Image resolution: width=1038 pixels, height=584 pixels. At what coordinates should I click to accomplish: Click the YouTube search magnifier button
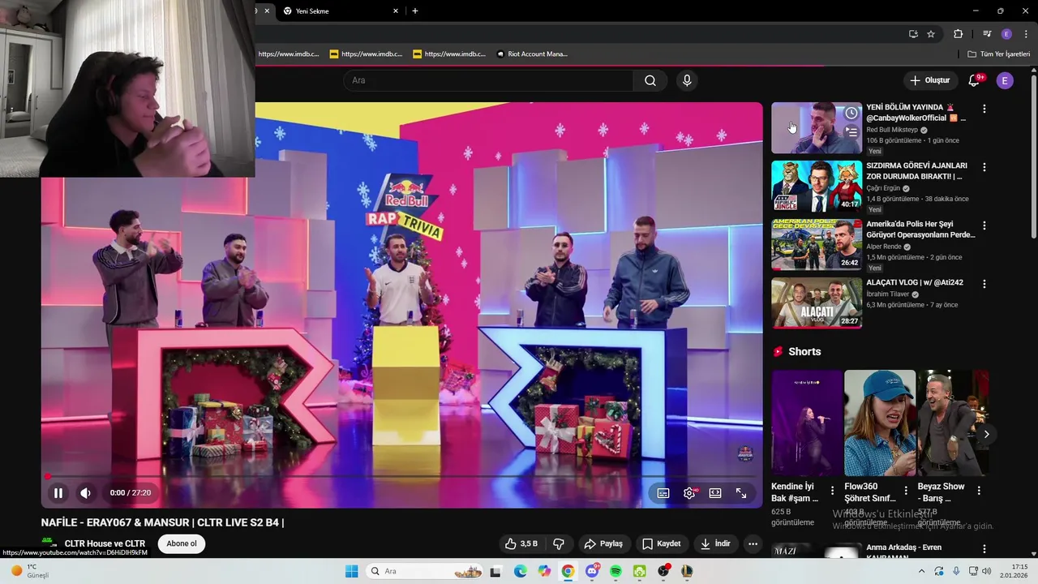click(x=650, y=80)
